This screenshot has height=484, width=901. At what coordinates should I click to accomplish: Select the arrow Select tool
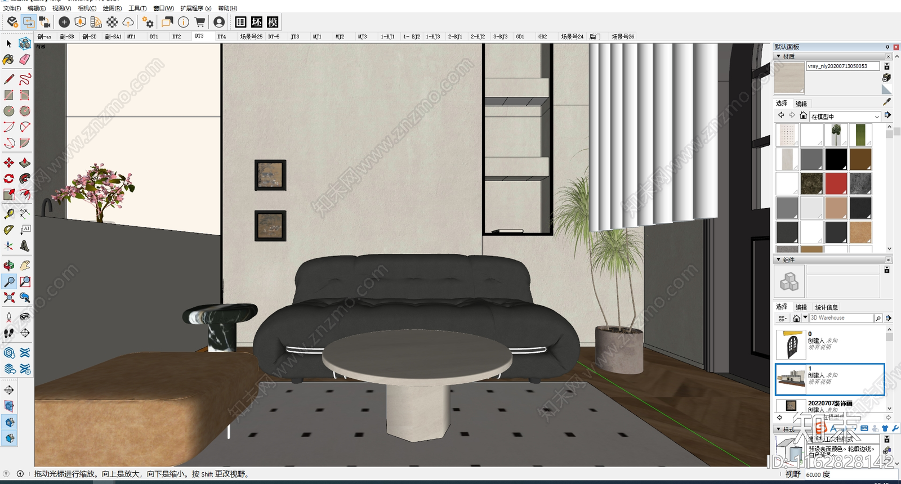tap(8, 43)
